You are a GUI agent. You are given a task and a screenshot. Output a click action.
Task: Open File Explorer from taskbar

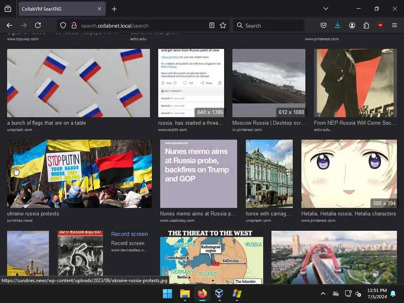click(185, 294)
